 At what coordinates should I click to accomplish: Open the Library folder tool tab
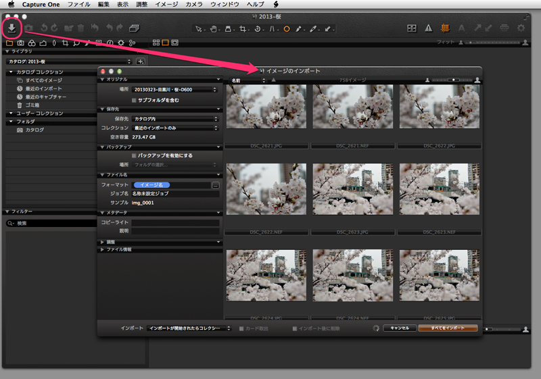click(x=9, y=43)
